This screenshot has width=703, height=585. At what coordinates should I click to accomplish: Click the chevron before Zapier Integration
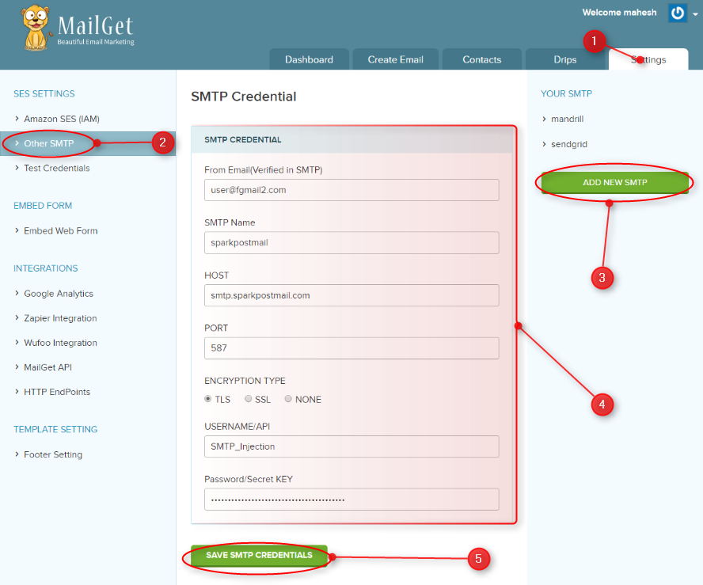pyautogui.click(x=17, y=317)
